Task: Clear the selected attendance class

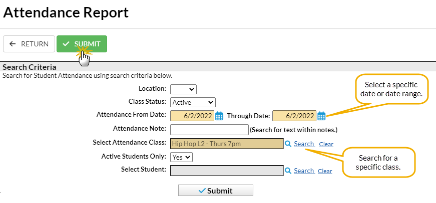Action: 326,144
